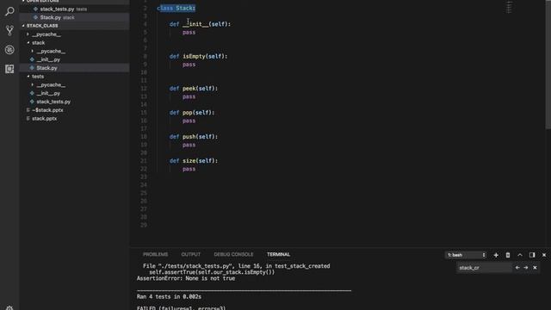Maximize panel with up chevron

520,255
